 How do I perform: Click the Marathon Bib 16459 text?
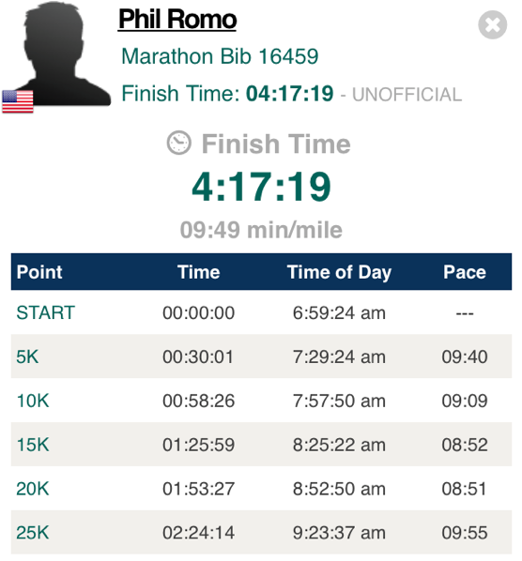pyautogui.click(x=220, y=56)
